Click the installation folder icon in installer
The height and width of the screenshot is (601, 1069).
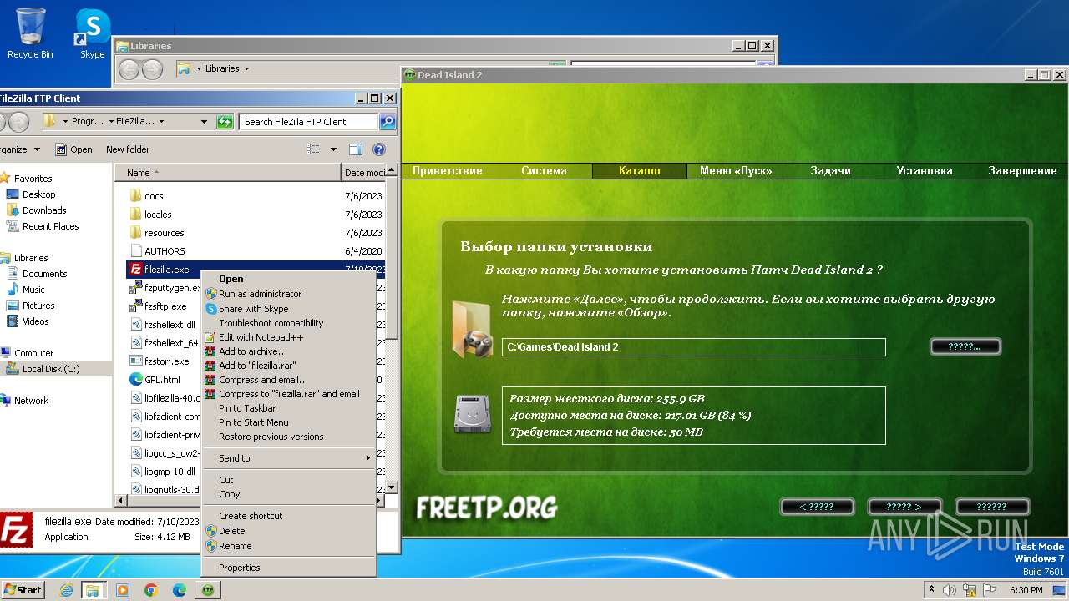472,331
